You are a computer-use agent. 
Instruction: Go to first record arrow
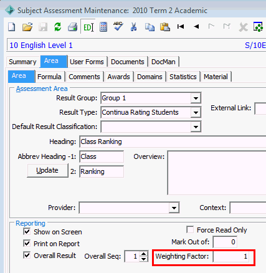coord(181,27)
